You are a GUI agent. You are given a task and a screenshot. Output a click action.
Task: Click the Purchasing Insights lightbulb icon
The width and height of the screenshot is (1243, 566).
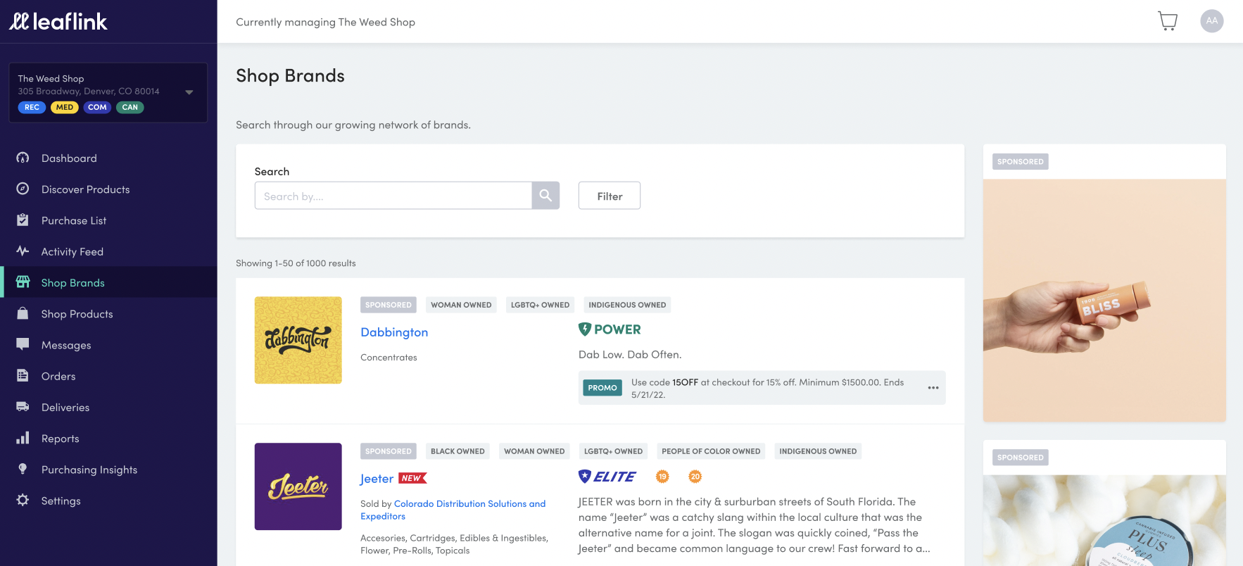click(23, 469)
